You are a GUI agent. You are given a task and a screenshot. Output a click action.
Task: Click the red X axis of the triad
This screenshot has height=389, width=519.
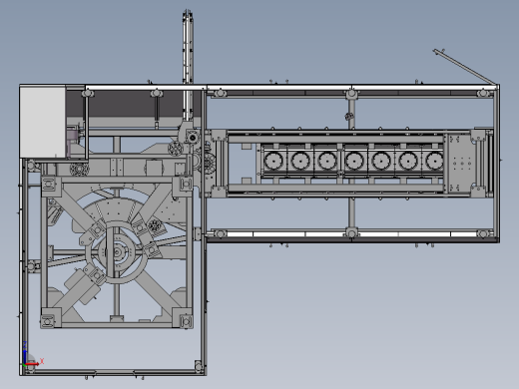point(32,364)
